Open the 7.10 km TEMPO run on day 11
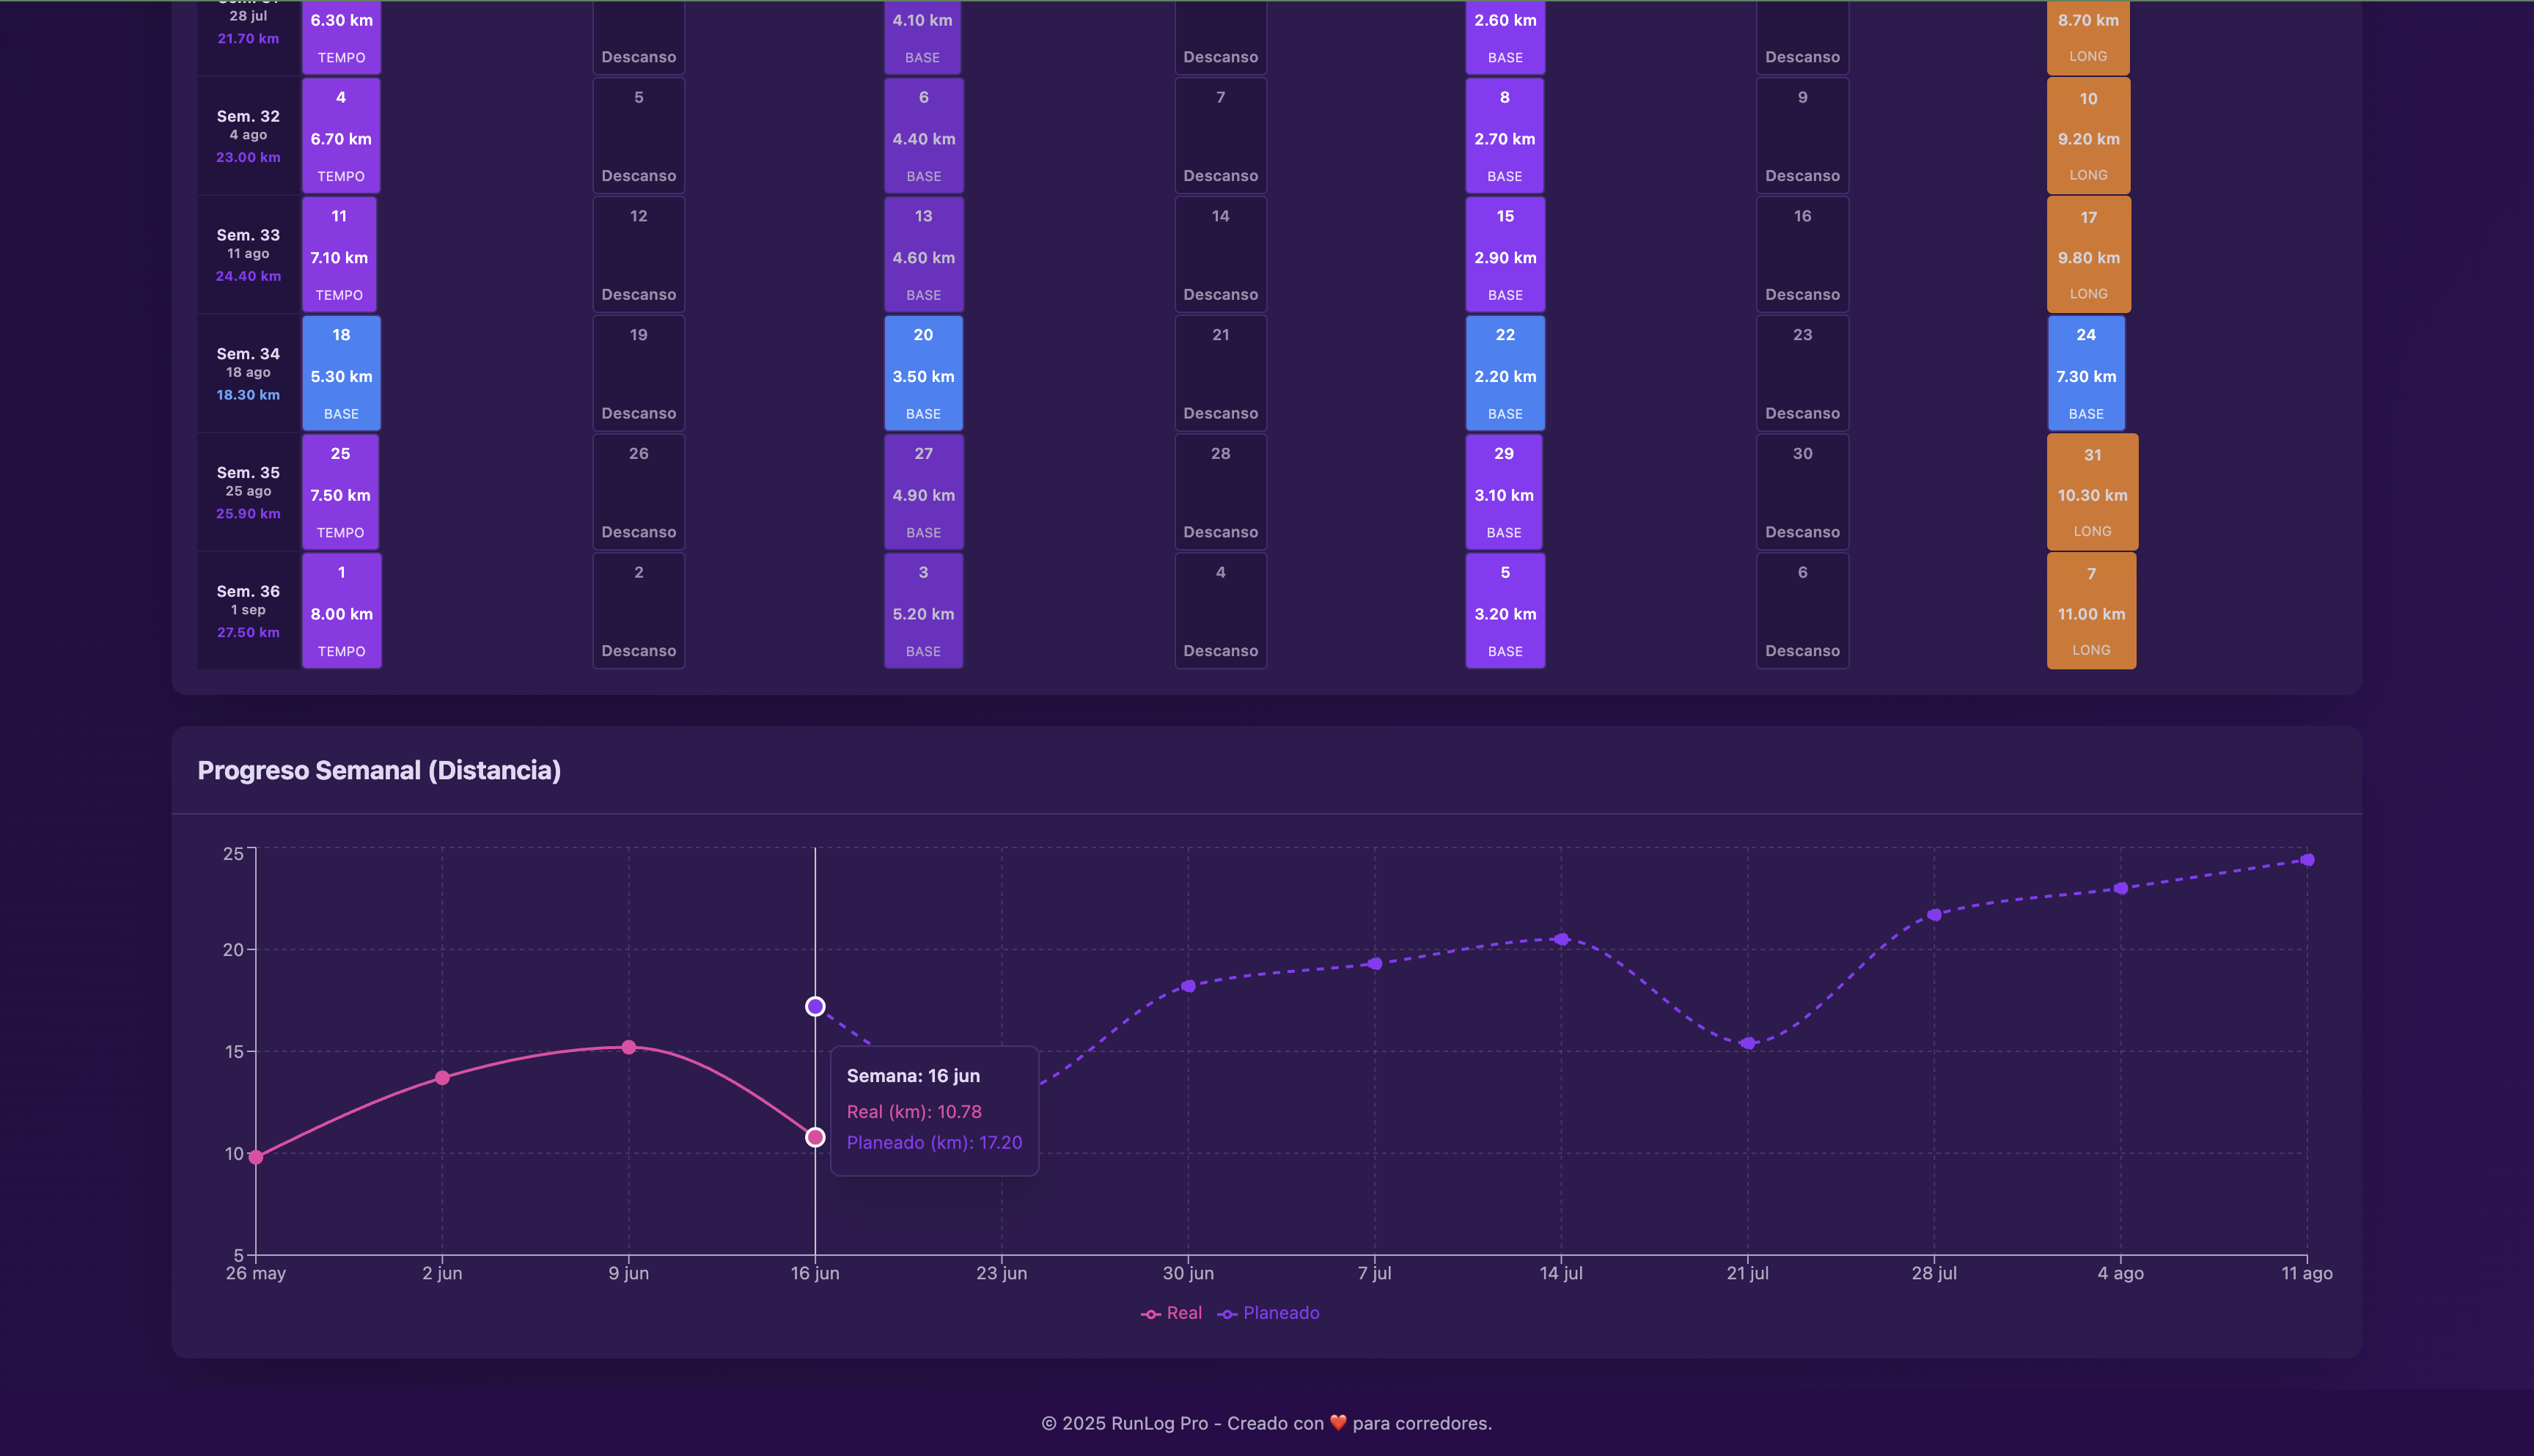Image resolution: width=2534 pixels, height=1456 pixels. coord(339,254)
